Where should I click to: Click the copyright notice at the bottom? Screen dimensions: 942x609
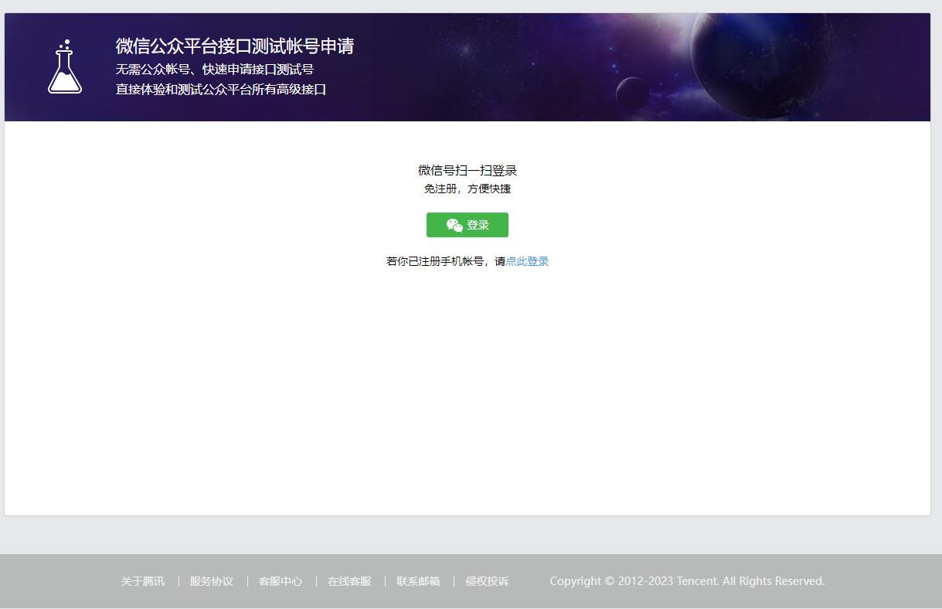pos(687,581)
